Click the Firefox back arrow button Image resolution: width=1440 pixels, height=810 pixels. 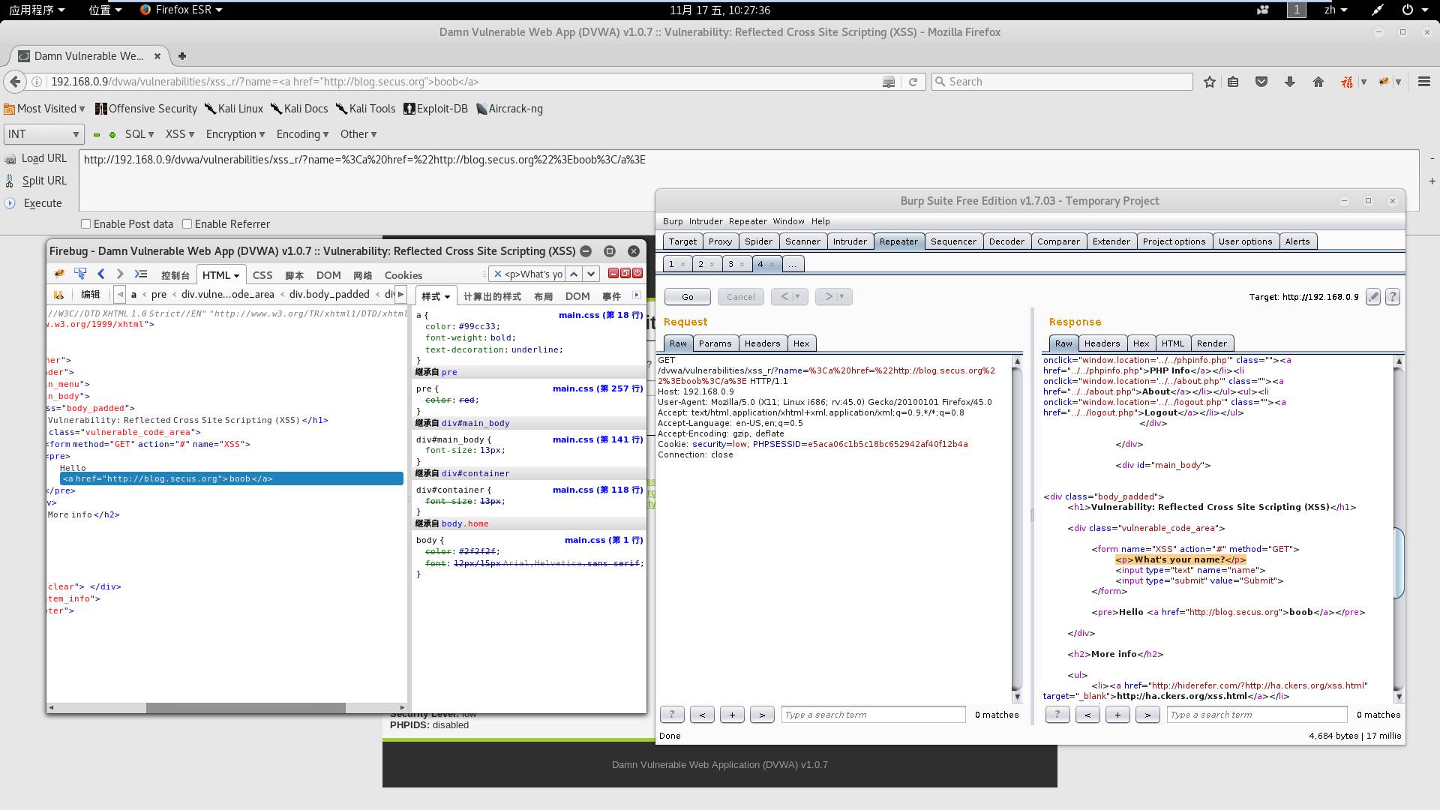click(x=14, y=82)
